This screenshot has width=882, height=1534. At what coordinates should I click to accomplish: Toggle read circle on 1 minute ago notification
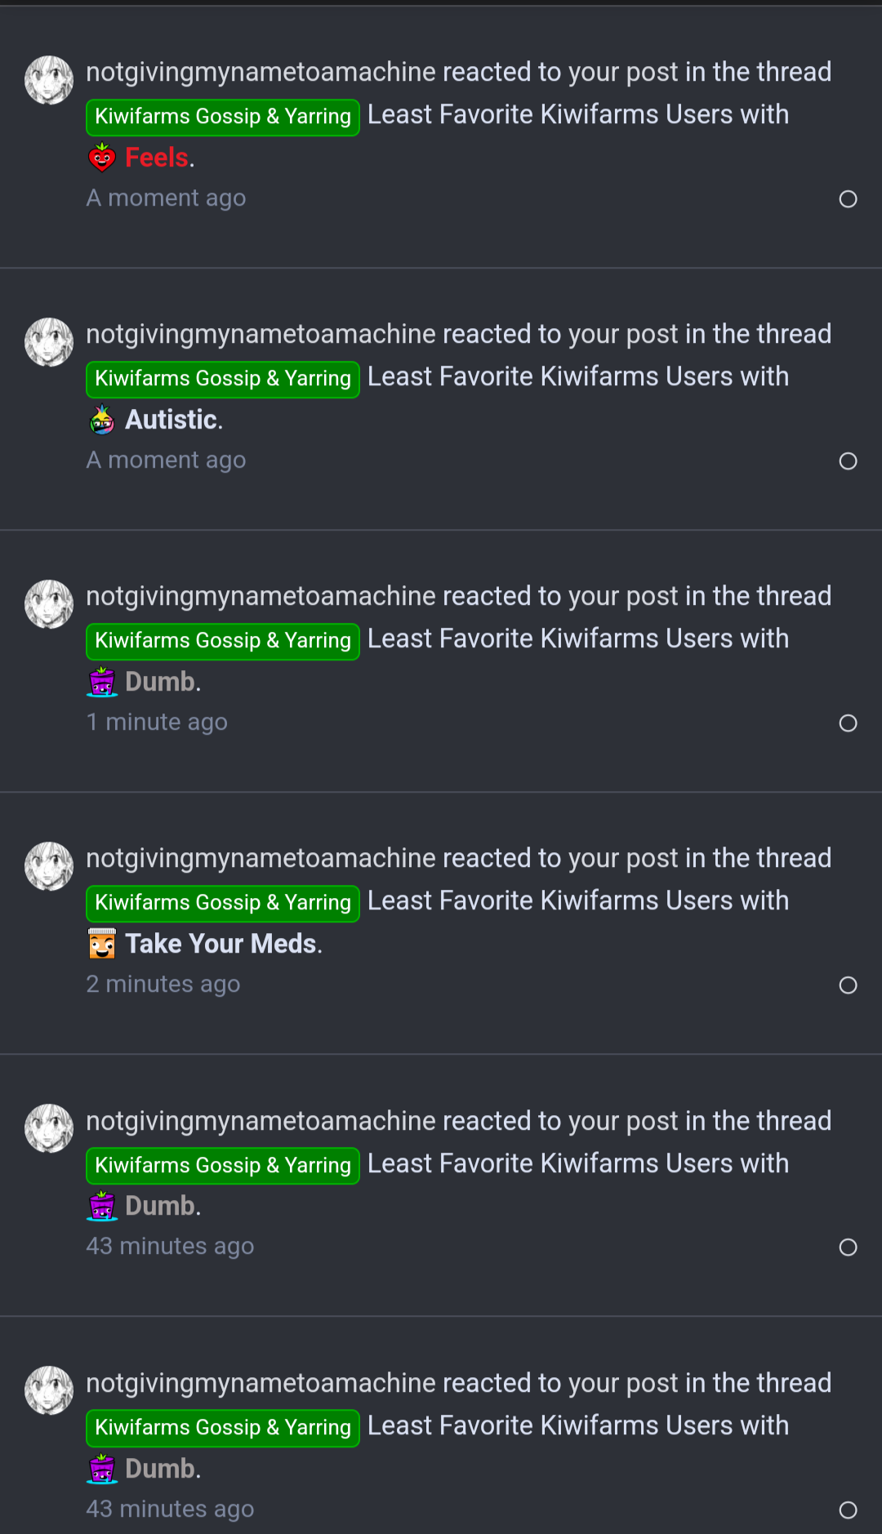(x=848, y=723)
